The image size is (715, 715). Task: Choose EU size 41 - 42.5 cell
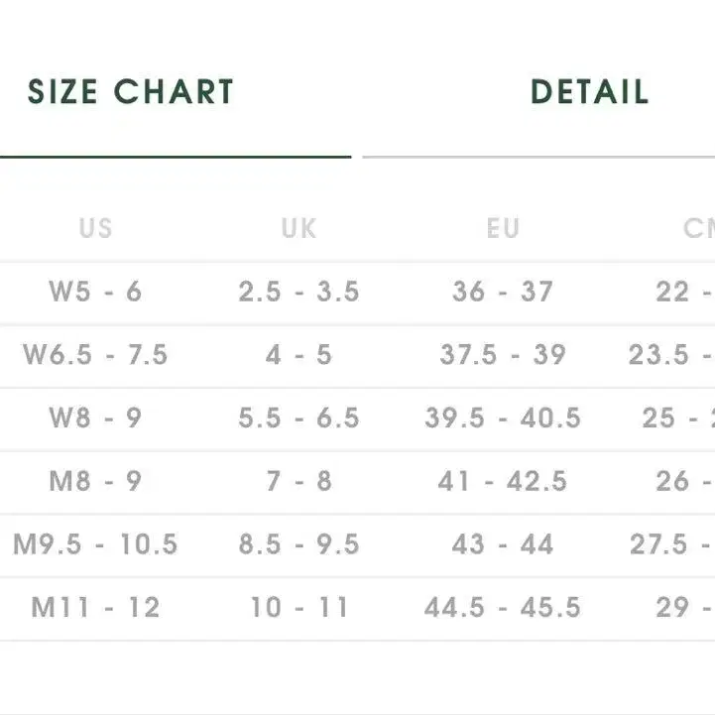(x=503, y=481)
